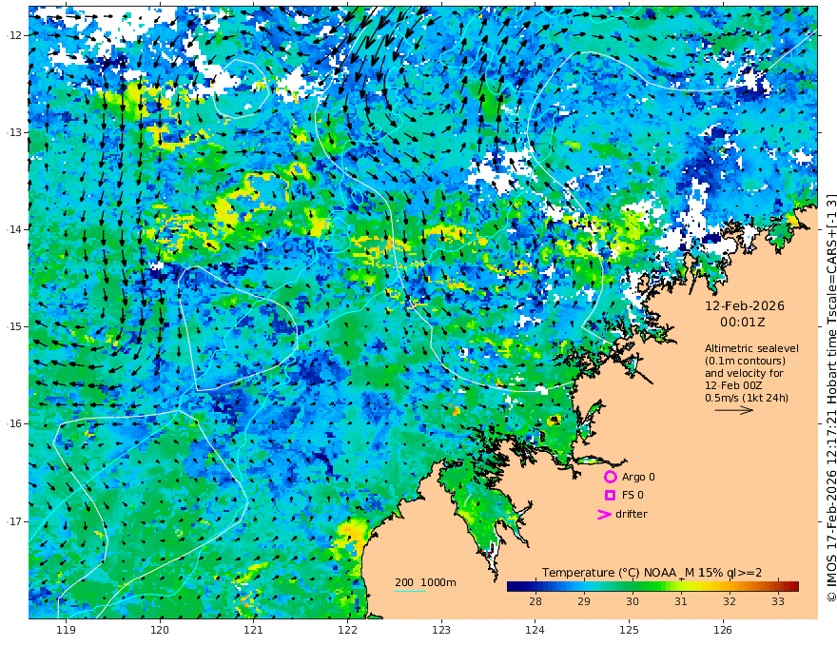Click the 200 1000m bathymetry legend text

coord(425,582)
